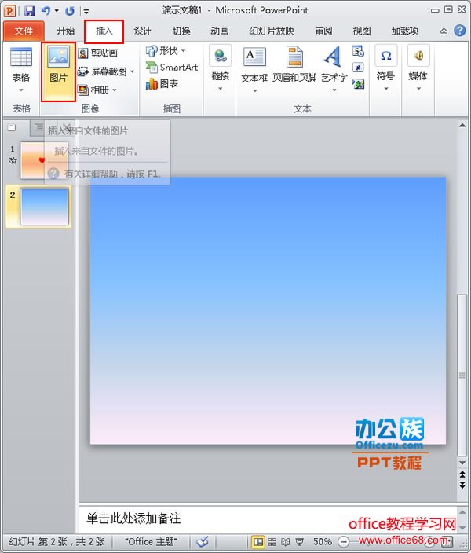Go to previous slide double-arrow button
This screenshot has height=553, width=471.
coord(462,474)
